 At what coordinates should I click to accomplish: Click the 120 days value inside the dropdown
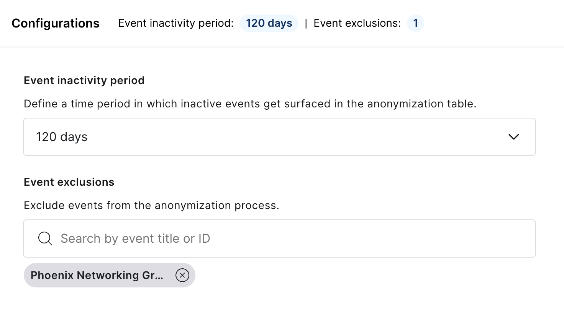pyautogui.click(x=62, y=137)
